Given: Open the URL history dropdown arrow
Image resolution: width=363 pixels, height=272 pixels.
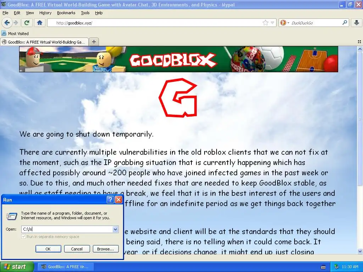Looking at the screenshot, I should [x=273, y=23].
